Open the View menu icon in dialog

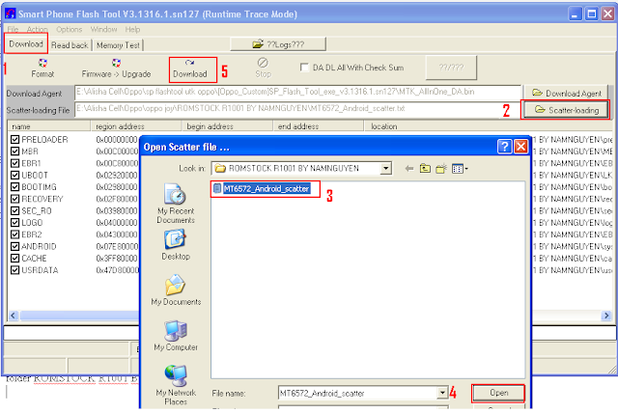[x=460, y=169]
